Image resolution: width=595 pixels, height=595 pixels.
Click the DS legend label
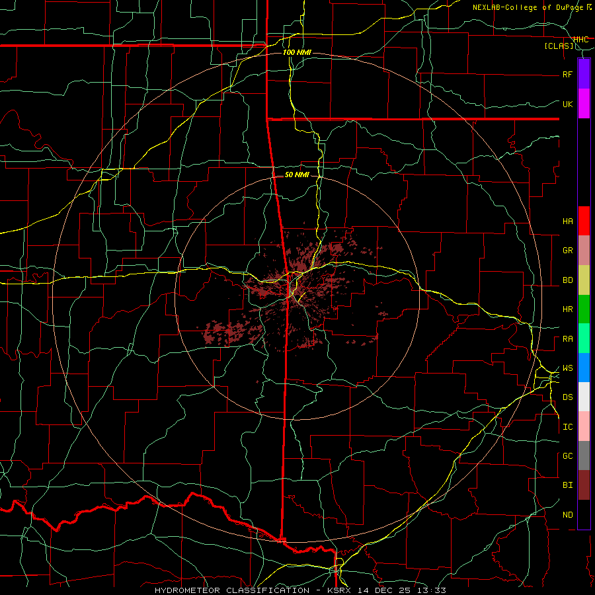click(x=568, y=397)
